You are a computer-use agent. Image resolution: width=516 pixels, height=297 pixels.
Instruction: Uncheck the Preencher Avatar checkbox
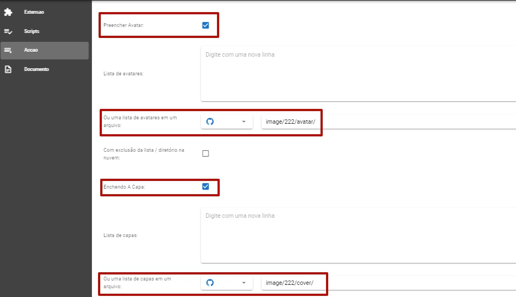tap(205, 25)
